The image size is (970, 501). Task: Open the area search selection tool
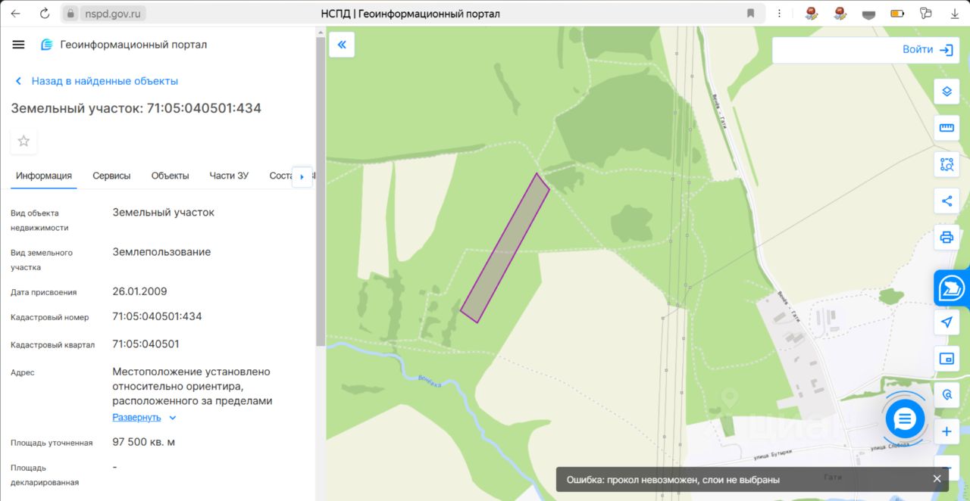pyautogui.click(x=947, y=164)
